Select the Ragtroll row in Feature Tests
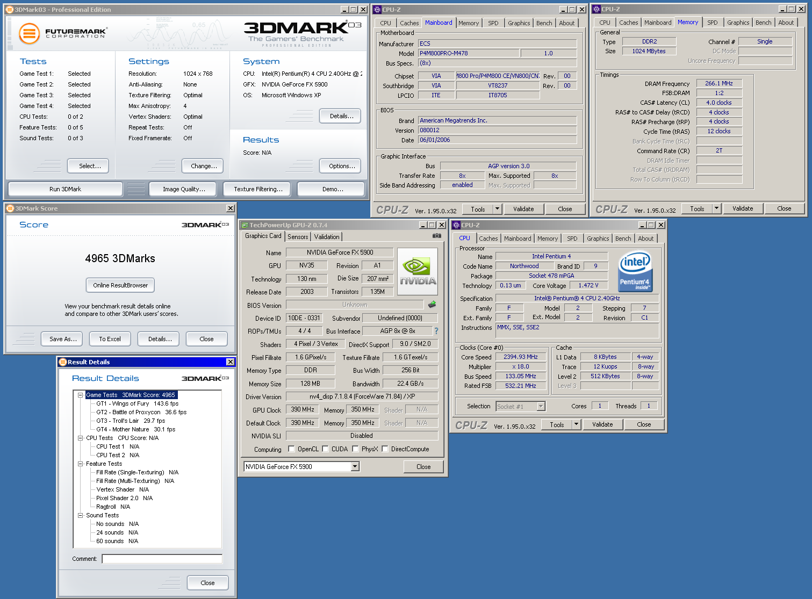 (x=113, y=507)
